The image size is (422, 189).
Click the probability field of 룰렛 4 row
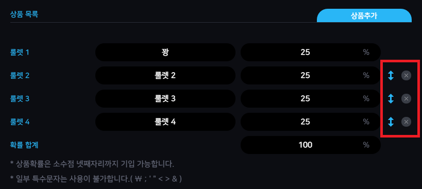point(311,122)
